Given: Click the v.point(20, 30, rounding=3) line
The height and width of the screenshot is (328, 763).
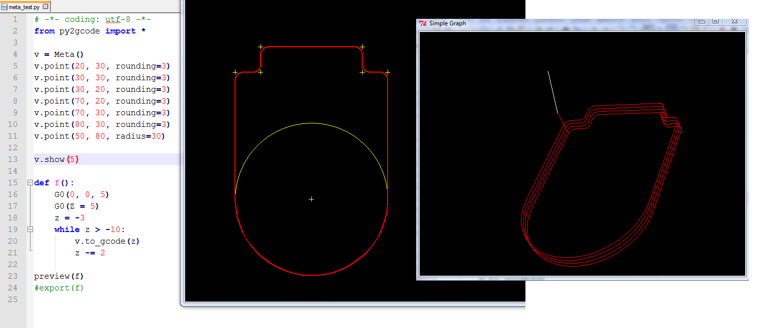Looking at the screenshot, I should point(102,66).
